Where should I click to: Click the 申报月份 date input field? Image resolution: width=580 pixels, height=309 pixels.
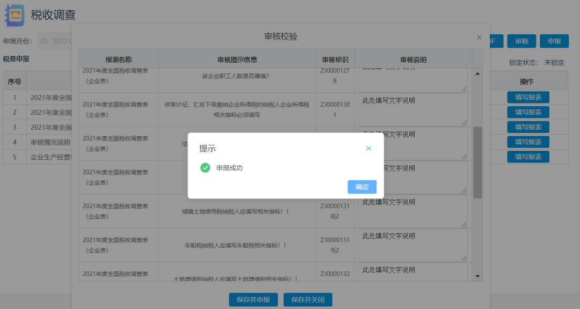pos(59,41)
